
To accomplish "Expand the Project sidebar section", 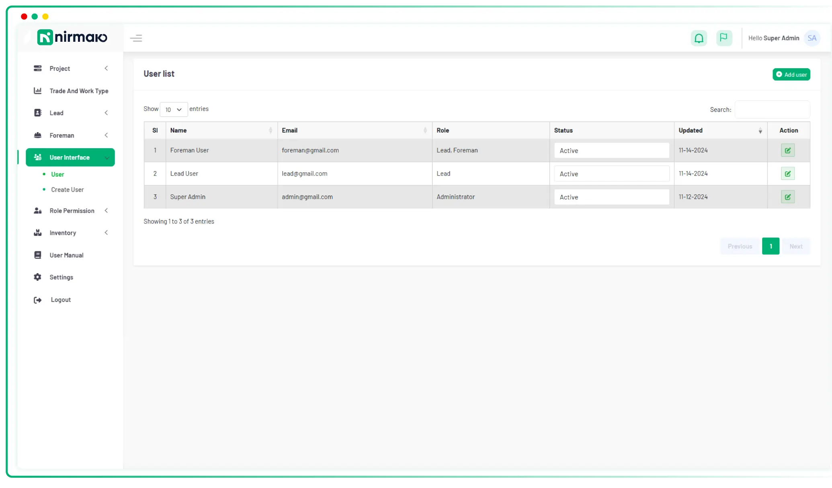I will point(106,68).
